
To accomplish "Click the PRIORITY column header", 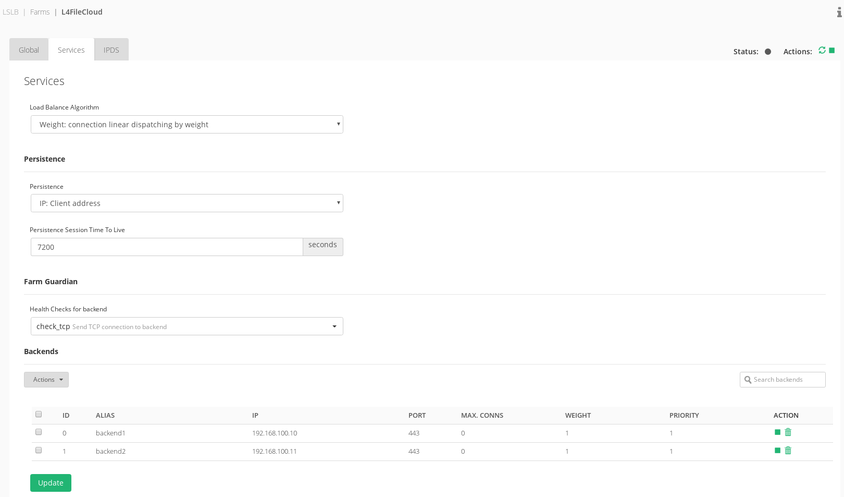I will 684,416.
